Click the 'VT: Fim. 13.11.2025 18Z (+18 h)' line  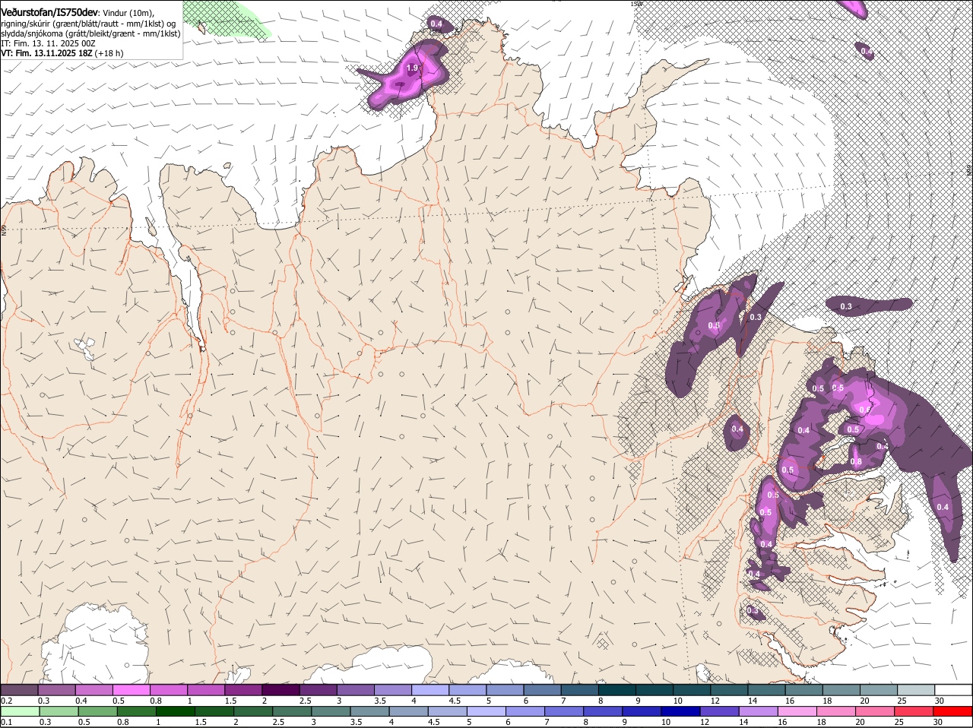point(62,53)
